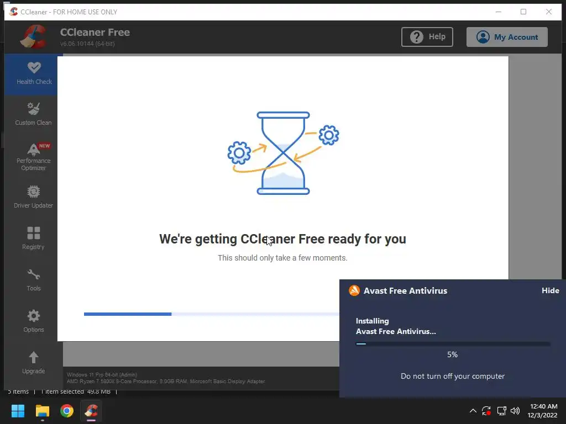
Task: Click the 'CCleaner Free' title text
Action: pos(95,32)
